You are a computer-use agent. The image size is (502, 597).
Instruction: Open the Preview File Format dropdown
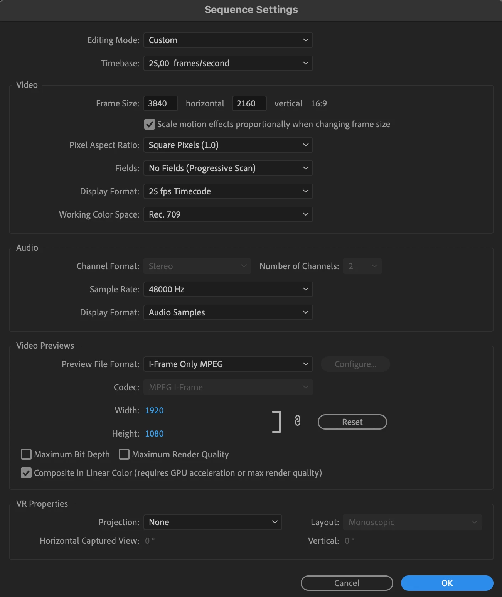click(228, 364)
